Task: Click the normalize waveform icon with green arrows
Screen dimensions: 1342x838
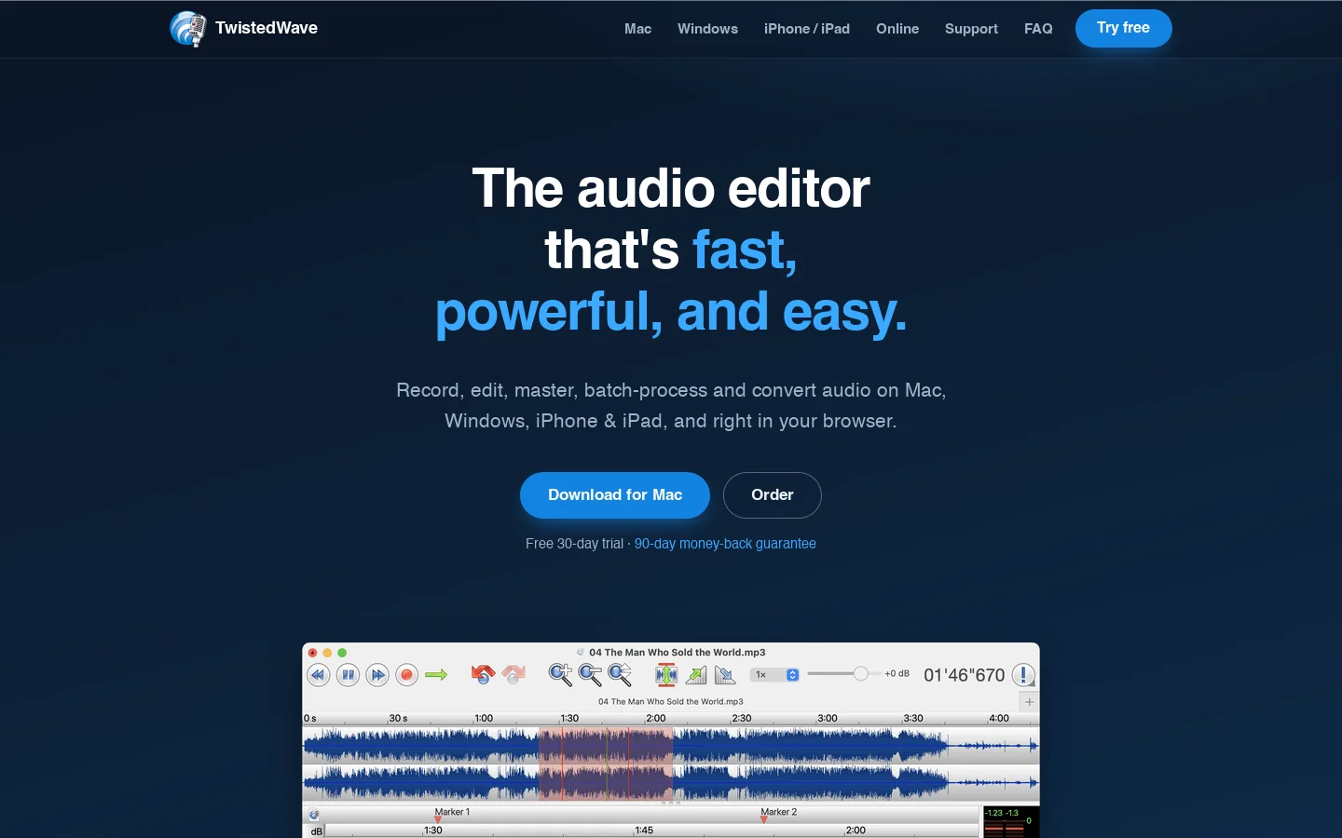Action: pyautogui.click(x=666, y=674)
